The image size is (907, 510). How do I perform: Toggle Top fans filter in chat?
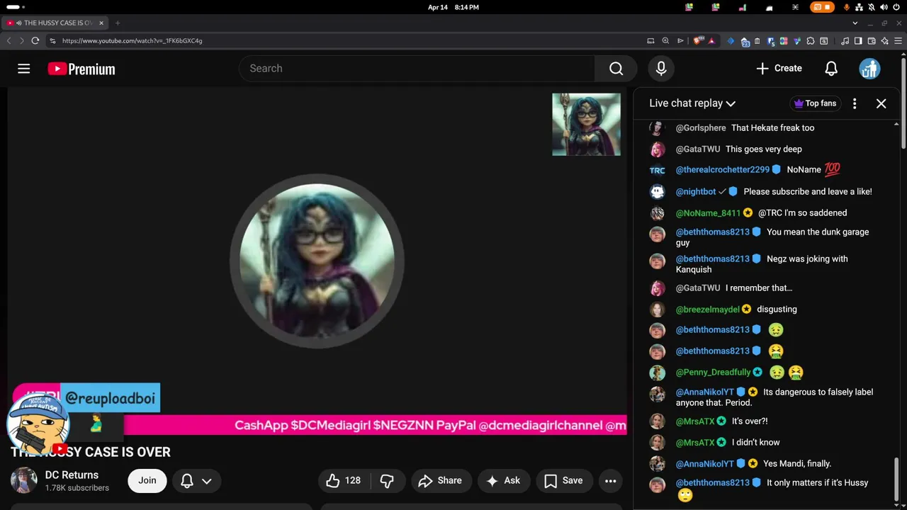(815, 103)
